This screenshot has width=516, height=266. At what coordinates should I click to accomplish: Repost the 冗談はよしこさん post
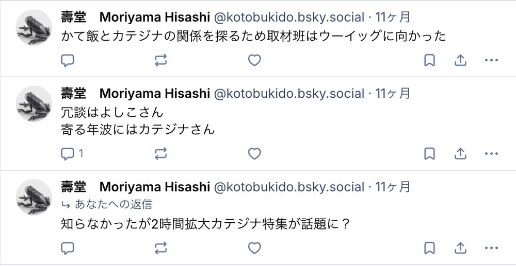coord(161,153)
